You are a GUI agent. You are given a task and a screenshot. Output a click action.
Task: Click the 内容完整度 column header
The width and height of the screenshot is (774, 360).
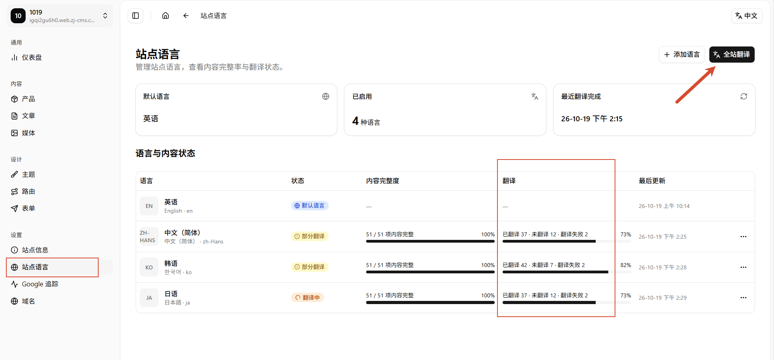click(383, 181)
